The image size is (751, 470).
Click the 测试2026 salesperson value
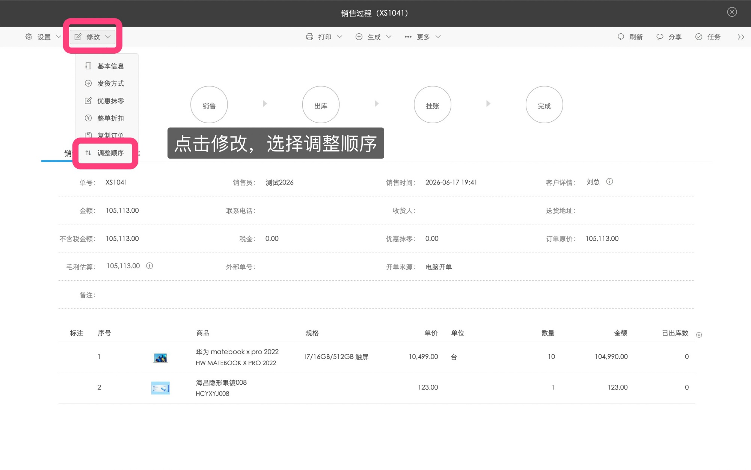click(x=279, y=183)
